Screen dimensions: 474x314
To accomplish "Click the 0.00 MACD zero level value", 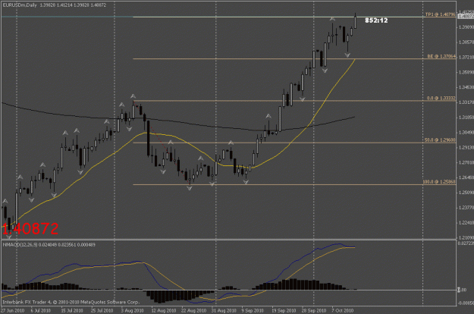I will point(462,290).
